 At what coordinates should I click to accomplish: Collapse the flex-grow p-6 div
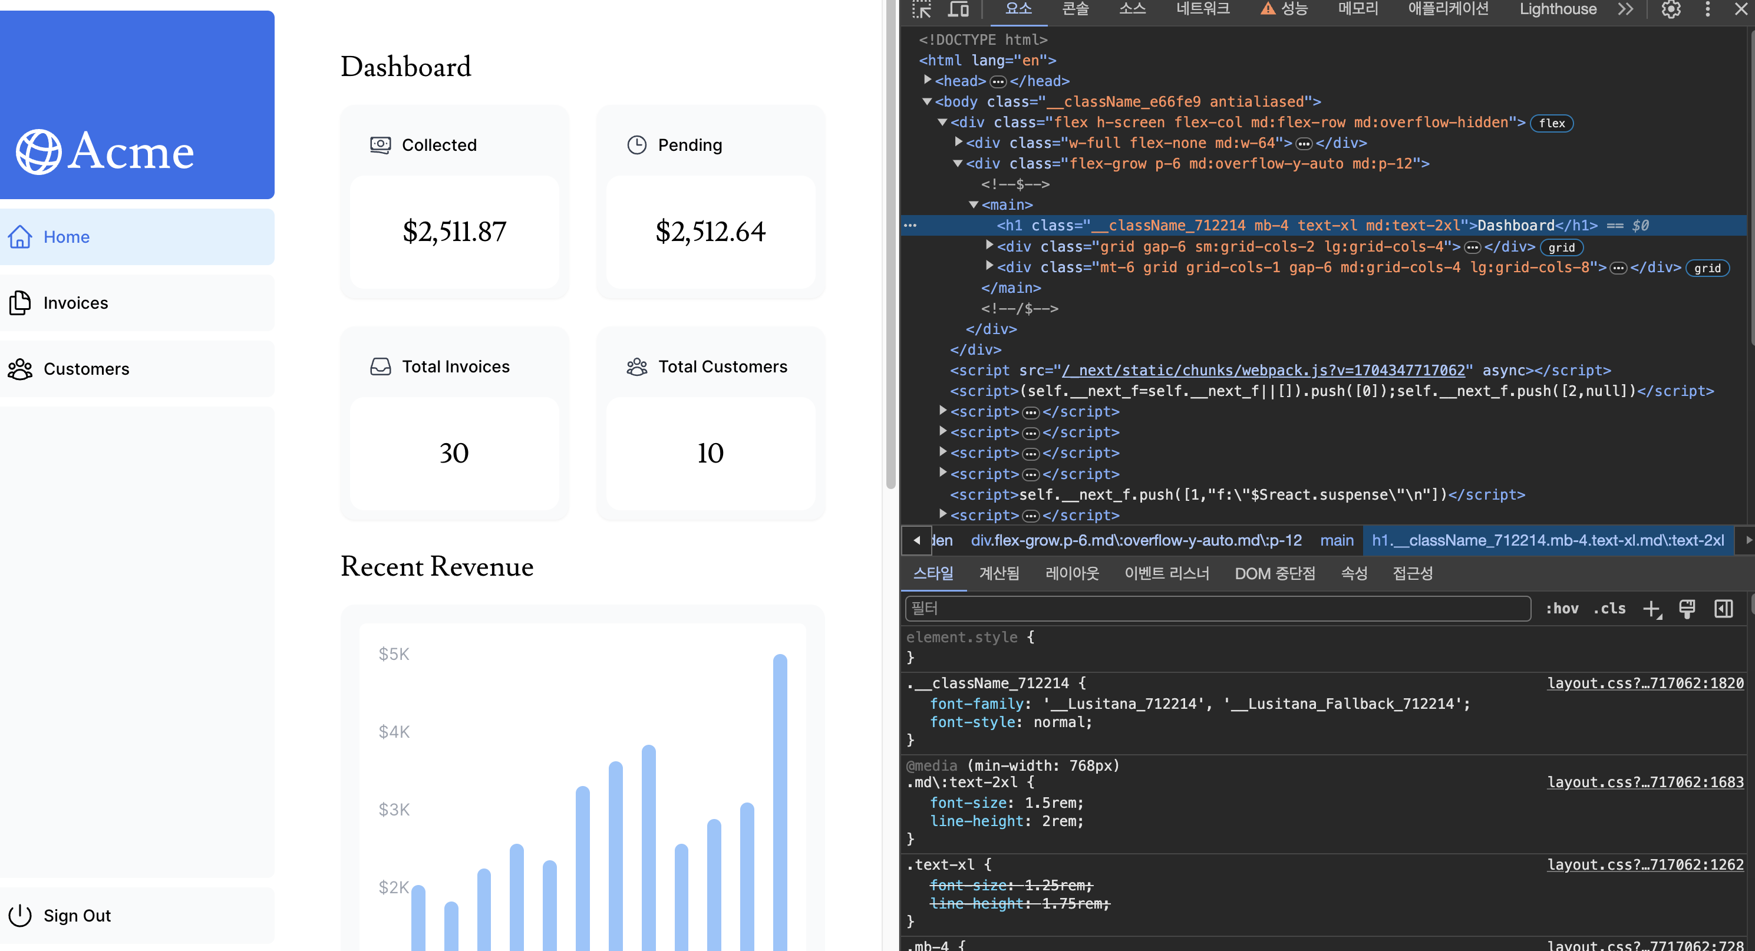(x=958, y=163)
